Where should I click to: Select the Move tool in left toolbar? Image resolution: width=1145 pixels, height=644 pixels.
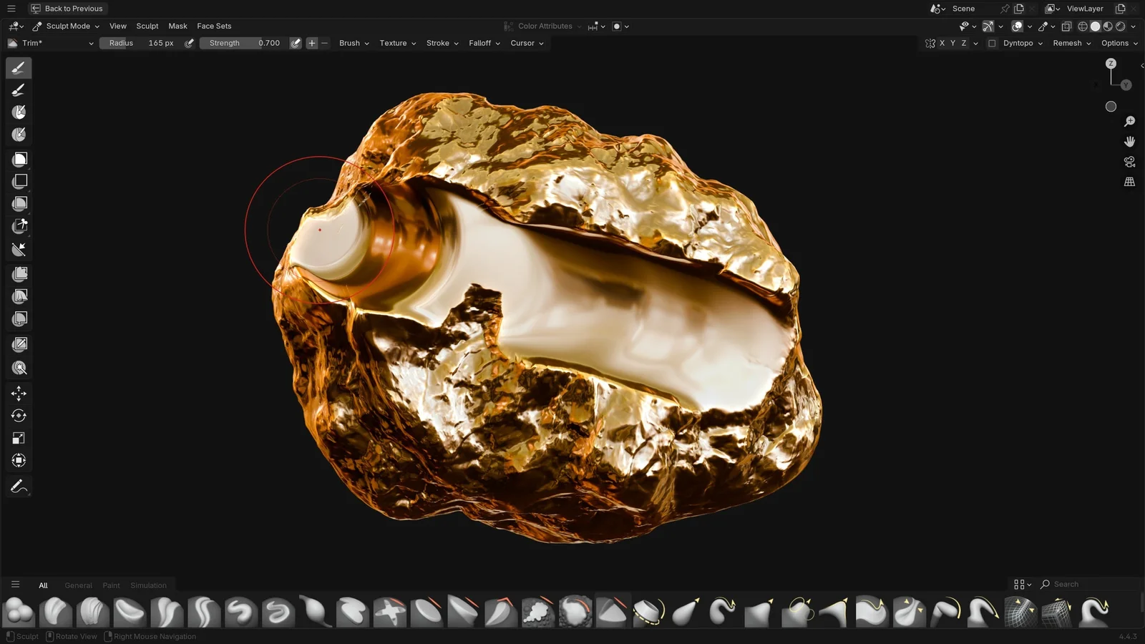coord(19,393)
